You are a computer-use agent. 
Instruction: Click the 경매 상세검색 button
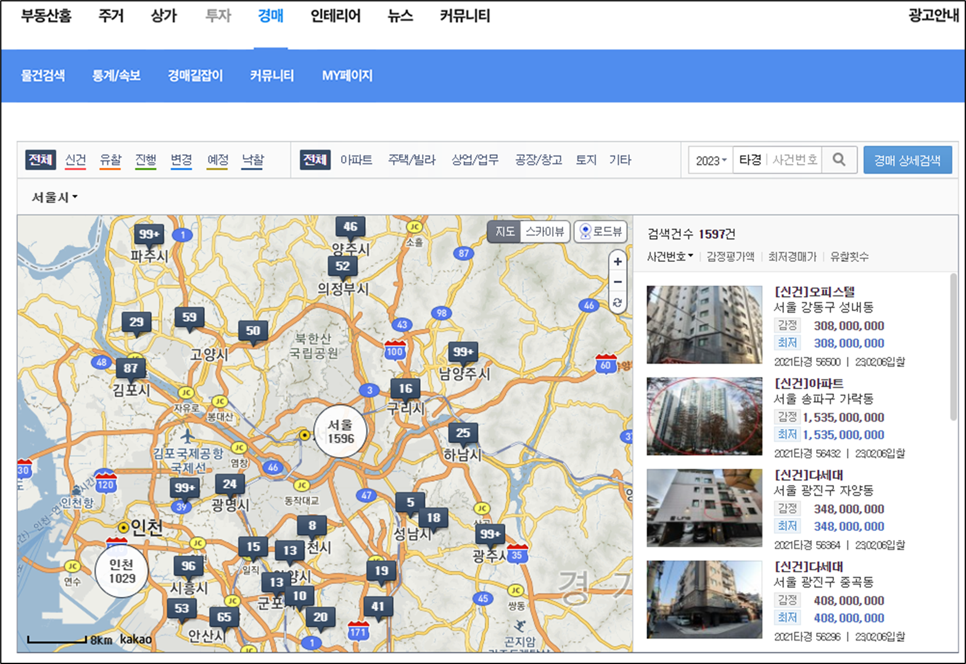pyautogui.click(x=907, y=159)
